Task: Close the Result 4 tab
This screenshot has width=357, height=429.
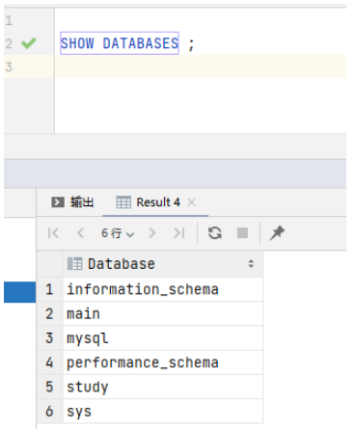Action: [x=192, y=202]
